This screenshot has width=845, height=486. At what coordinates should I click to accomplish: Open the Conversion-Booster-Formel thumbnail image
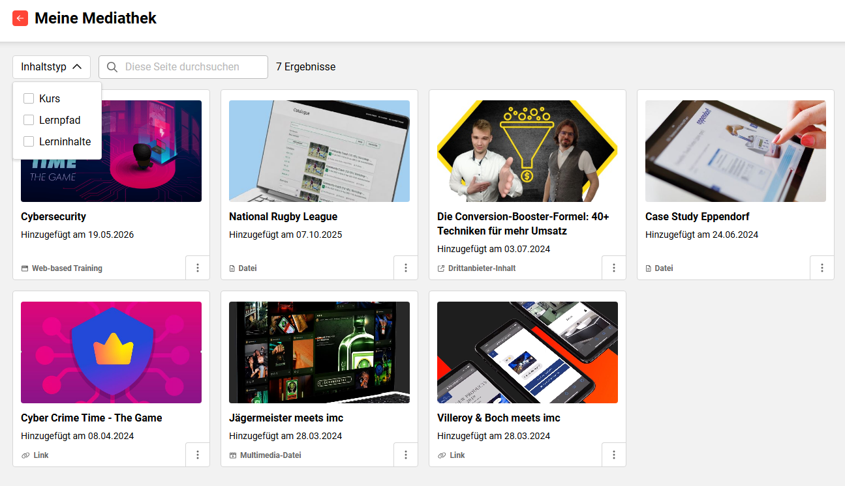(x=527, y=151)
